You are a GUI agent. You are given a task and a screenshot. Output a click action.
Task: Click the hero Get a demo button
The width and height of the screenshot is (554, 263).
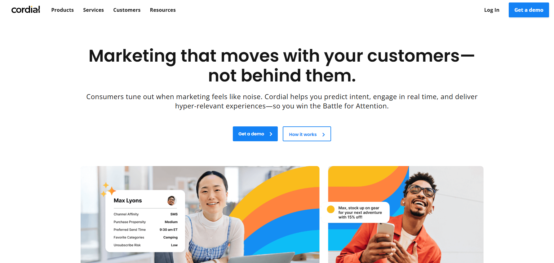point(255,134)
